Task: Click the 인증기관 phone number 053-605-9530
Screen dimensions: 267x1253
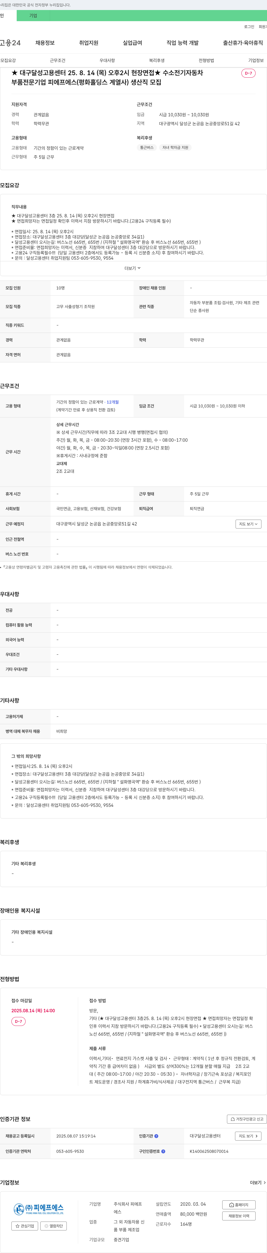Action: click(x=70, y=1151)
